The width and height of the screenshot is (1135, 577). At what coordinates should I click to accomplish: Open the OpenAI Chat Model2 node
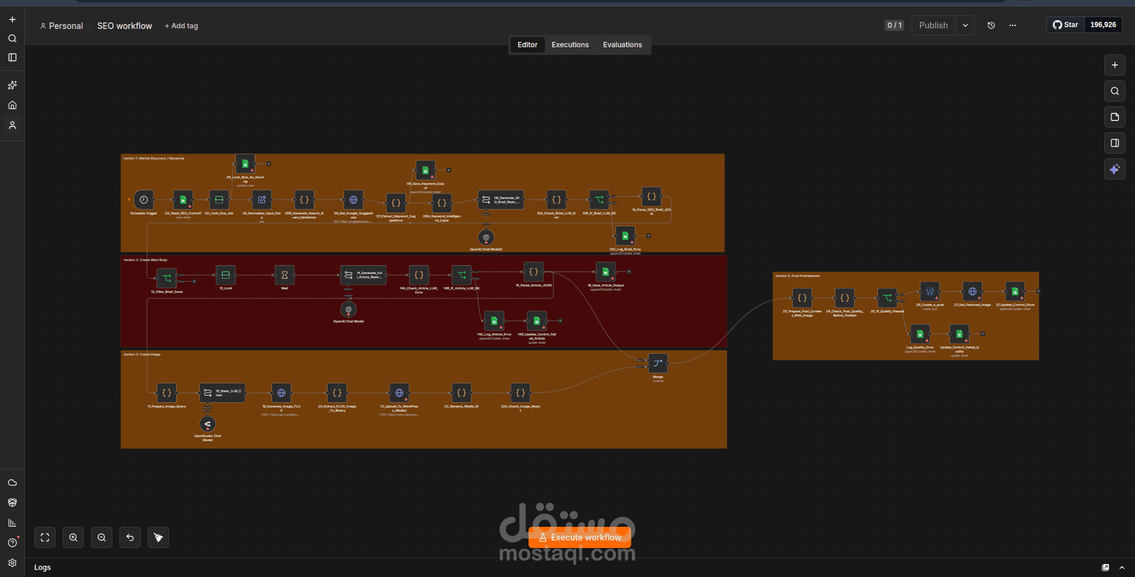(x=486, y=237)
